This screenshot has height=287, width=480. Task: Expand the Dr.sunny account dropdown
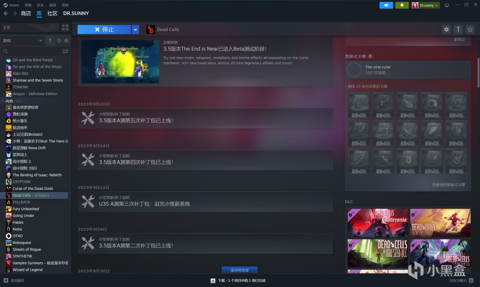426,5
